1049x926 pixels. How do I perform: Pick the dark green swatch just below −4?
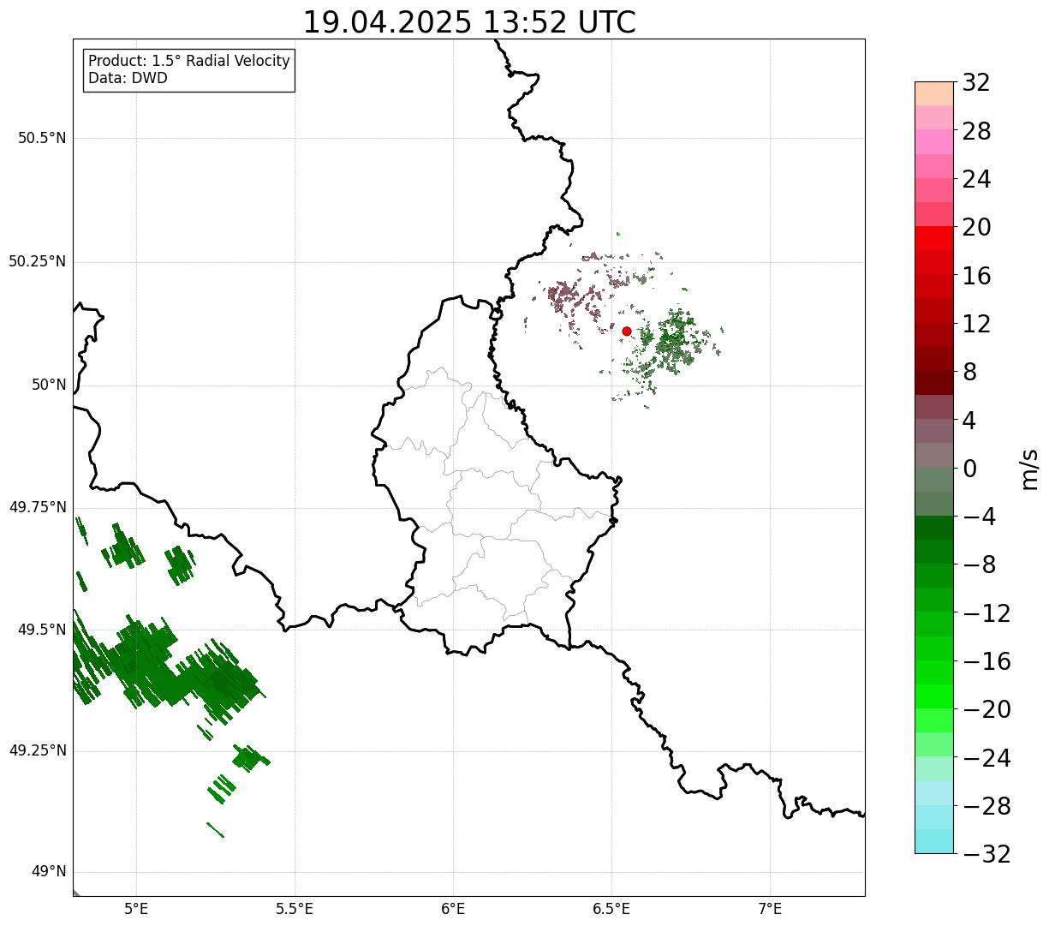coord(933,528)
